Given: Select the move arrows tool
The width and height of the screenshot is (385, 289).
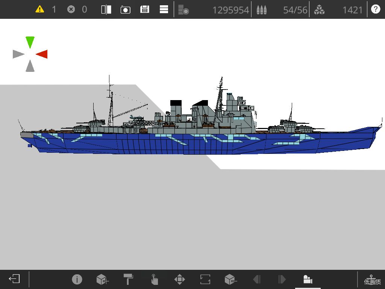Looking at the screenshot, I should [179, 280].
